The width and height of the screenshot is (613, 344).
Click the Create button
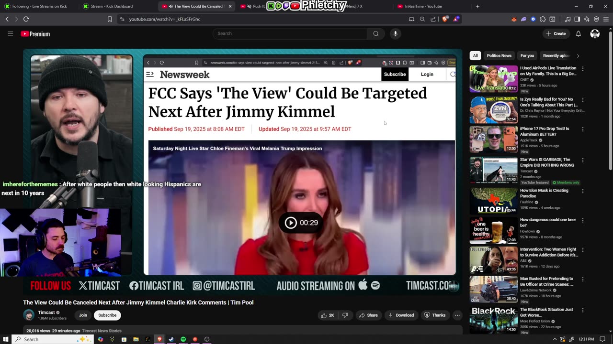point(556,33)
